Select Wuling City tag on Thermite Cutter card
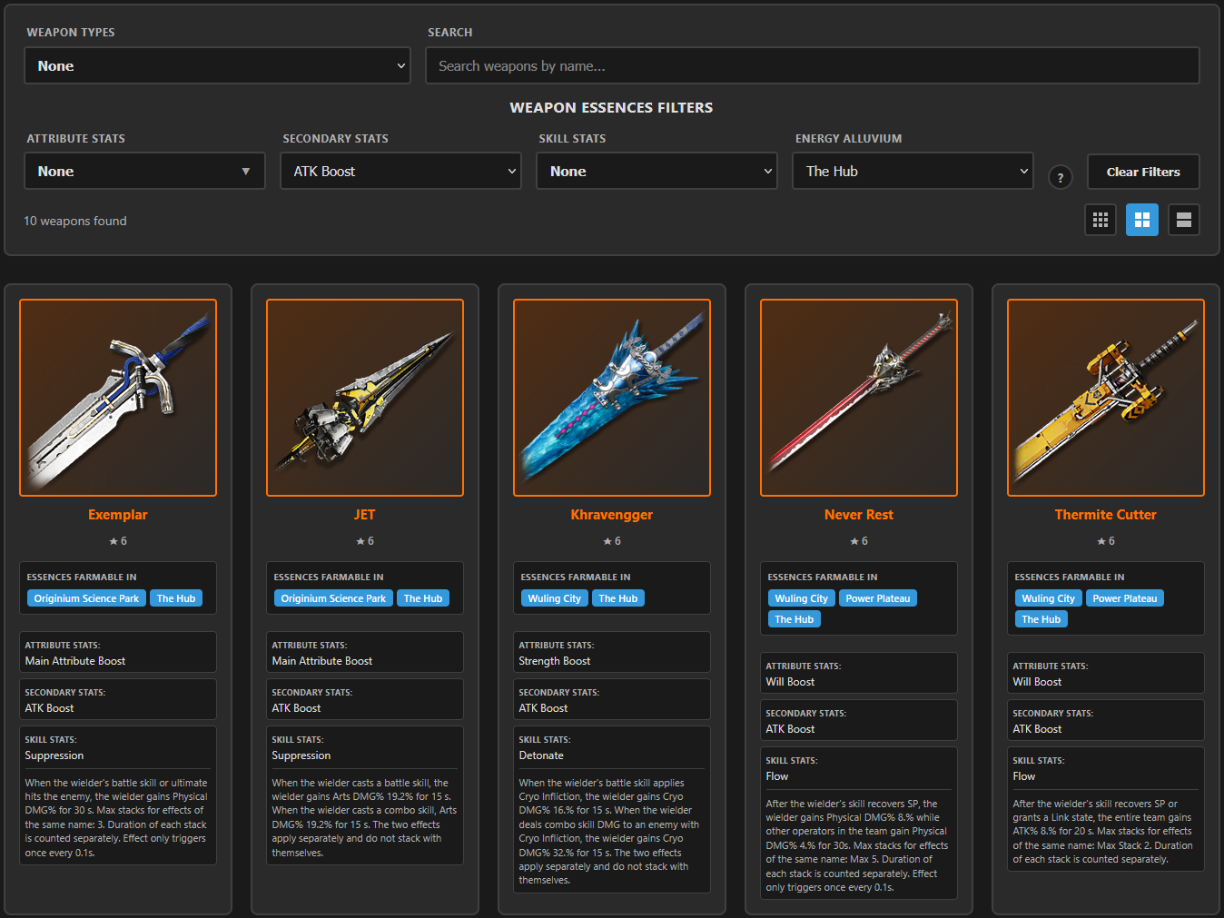The height and width of the screenshot is (918, 1224). click(x=1048, y=598)
